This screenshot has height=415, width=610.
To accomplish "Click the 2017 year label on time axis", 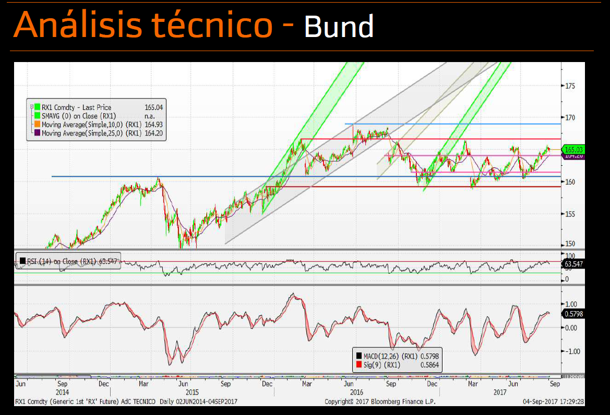I will 500,392.
